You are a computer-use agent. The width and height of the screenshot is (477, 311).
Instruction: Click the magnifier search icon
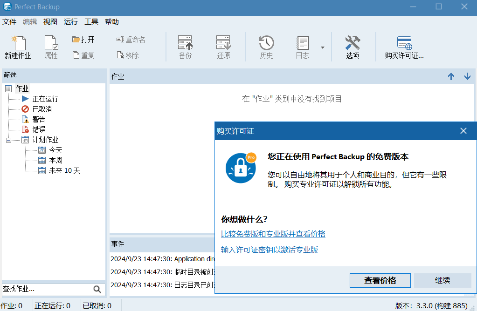pos(97,289)
